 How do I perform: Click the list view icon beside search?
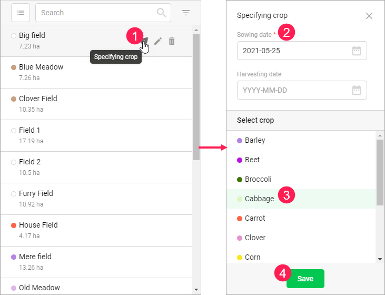click(21, 13)
